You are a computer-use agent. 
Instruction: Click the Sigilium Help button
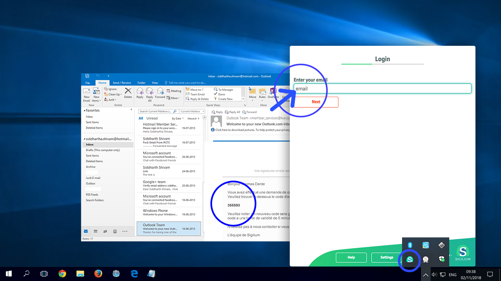[351, 257]
